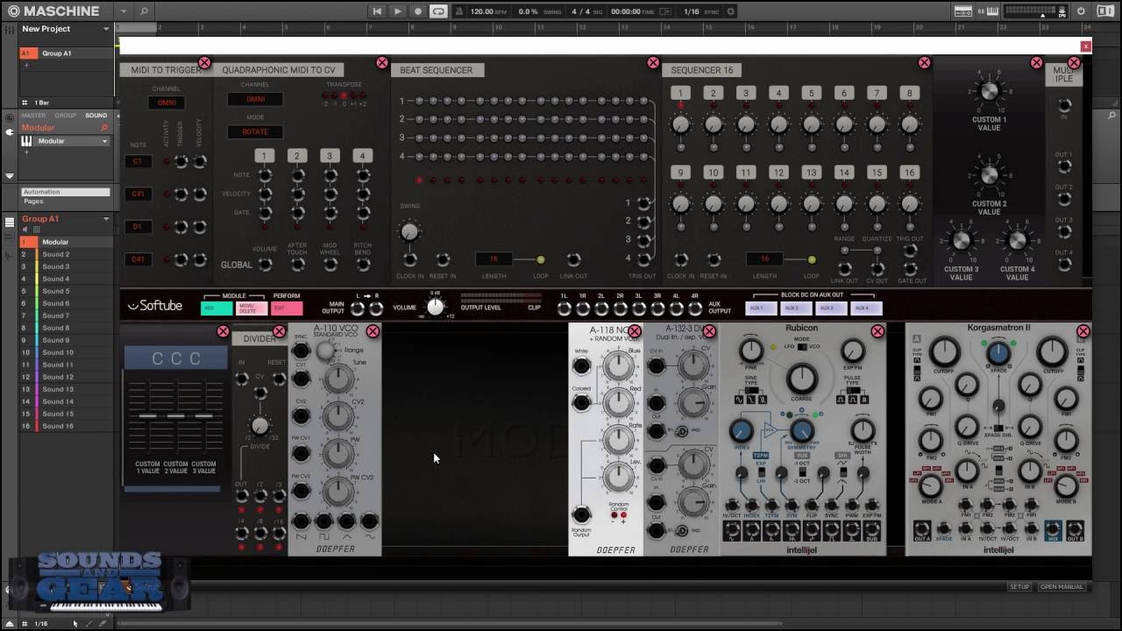Click the PERFORM EDIT button
Viewport: 1122px width, 631px height.
tap(287, 308)
